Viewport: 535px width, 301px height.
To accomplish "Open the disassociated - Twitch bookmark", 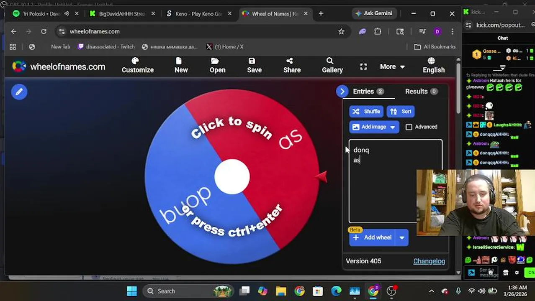I will 106,47.
